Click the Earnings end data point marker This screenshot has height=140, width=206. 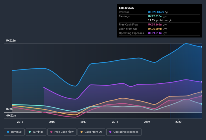pyautogui.click(x=202, y=104)
